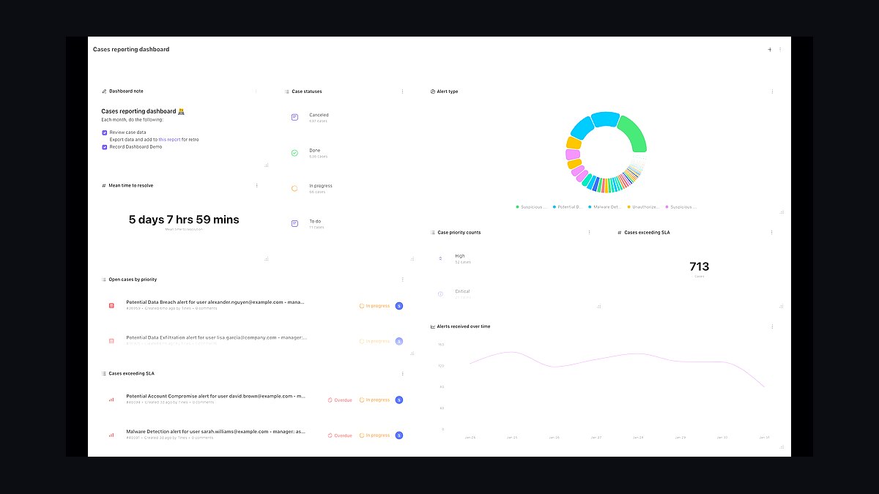Click the list icon beside Open cases by priority
This screenshot has width=879, height=494.
[104, 279]
